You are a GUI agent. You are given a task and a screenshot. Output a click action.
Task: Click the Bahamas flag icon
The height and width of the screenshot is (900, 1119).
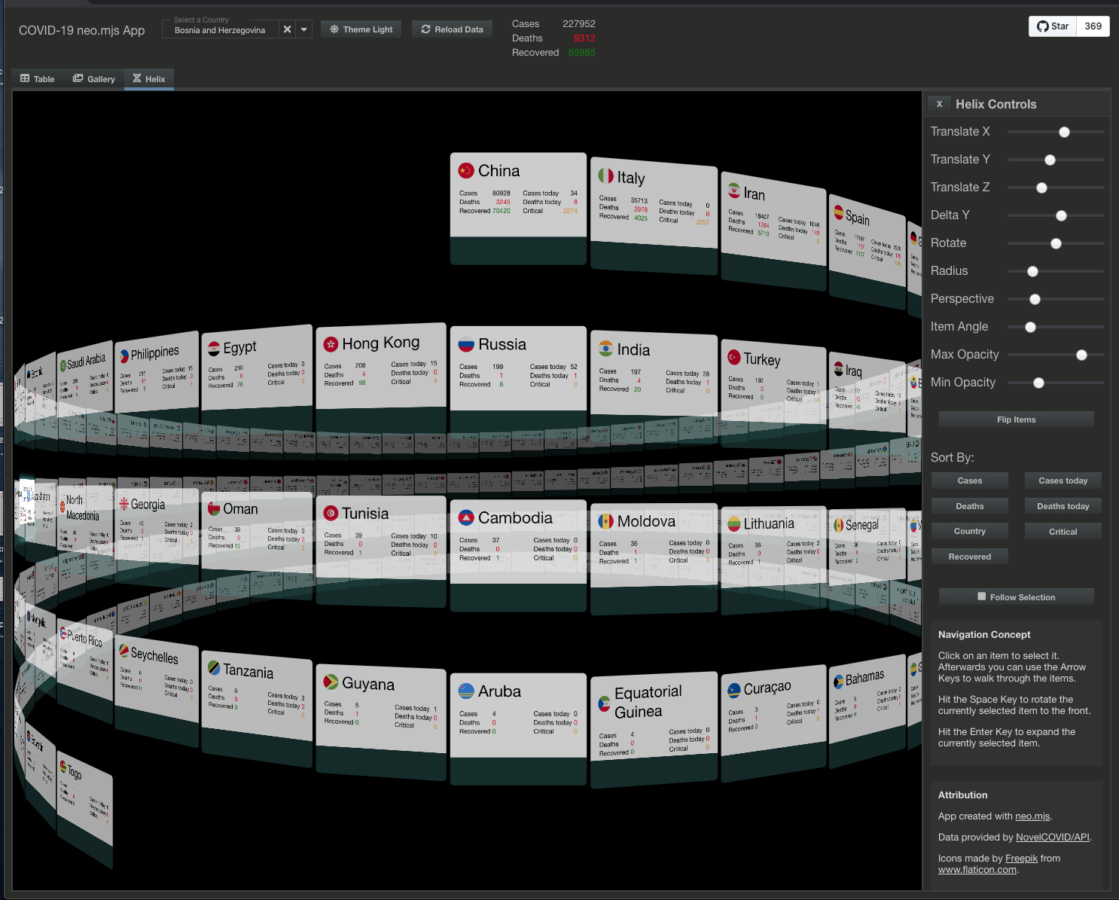coord(838,682)
